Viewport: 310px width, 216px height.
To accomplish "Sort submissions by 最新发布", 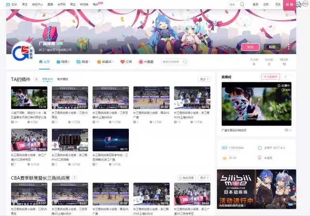I will (47, 79).
